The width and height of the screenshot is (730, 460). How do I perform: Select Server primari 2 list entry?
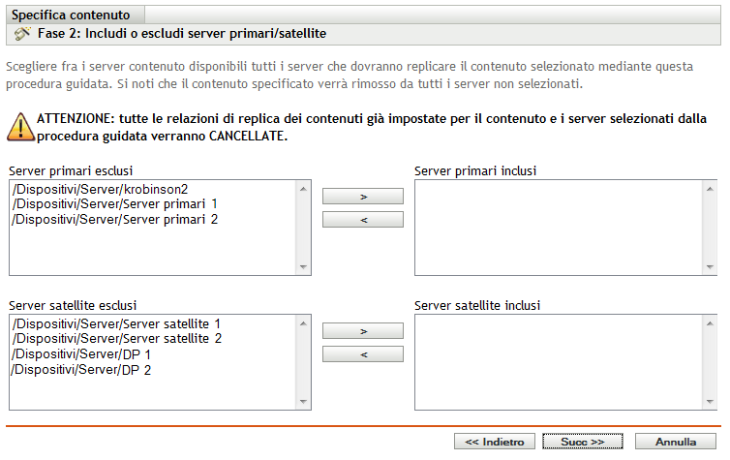[x=114, y=220]
